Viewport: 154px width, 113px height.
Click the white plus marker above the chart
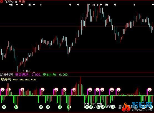tap(70, 5)
